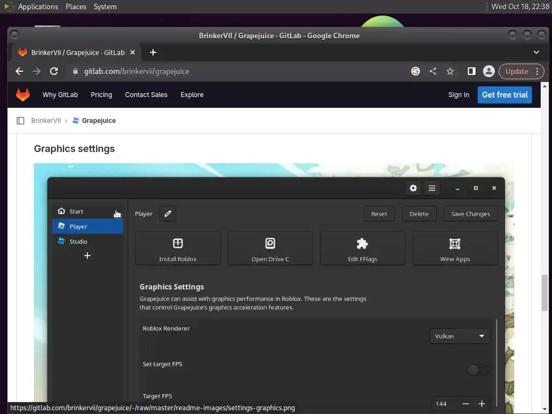The image size is (552, 414).
Task: Click the GitLab fox logo
Action: [23, 95]
